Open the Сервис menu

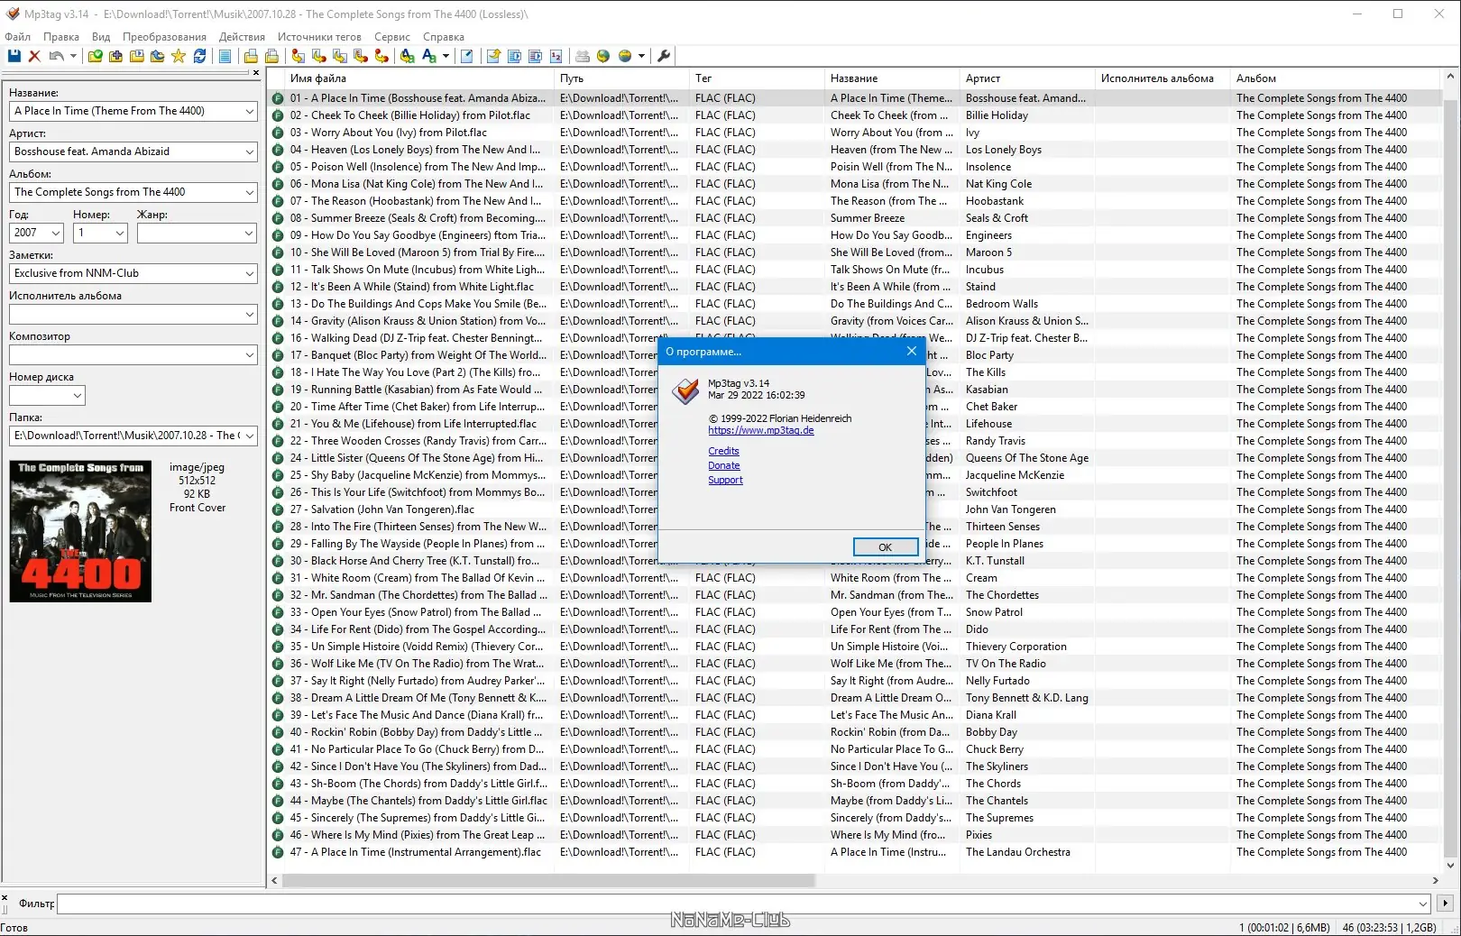392,37
